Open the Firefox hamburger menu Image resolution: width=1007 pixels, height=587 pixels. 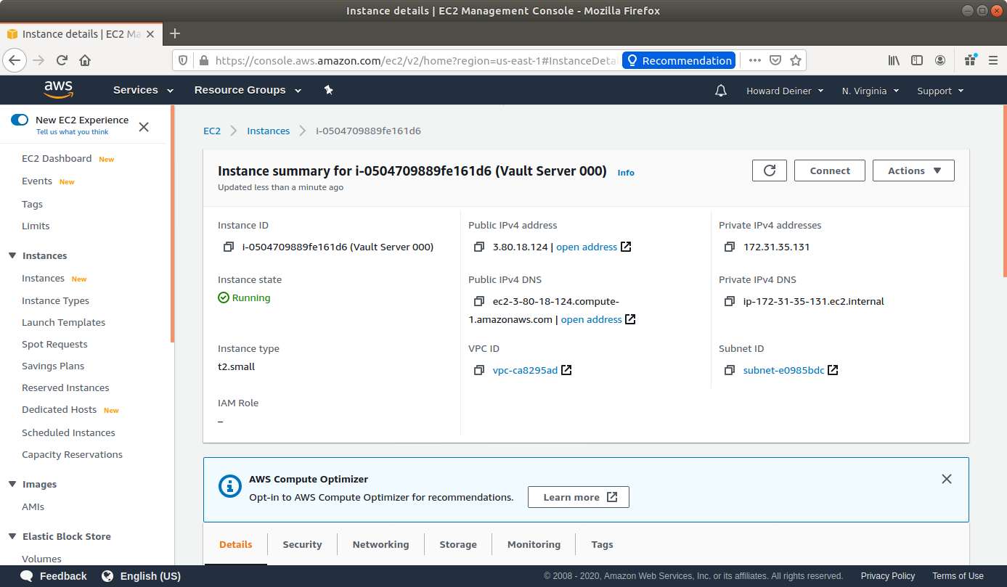(x=992, y=60)
